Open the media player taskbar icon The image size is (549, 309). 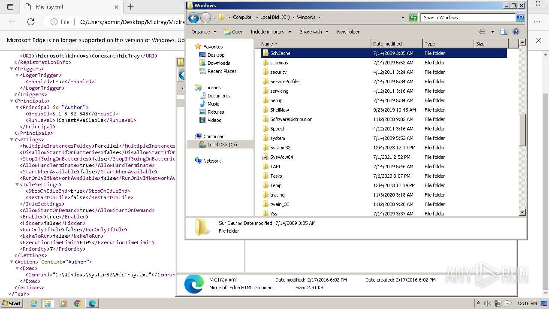point(63,303)
